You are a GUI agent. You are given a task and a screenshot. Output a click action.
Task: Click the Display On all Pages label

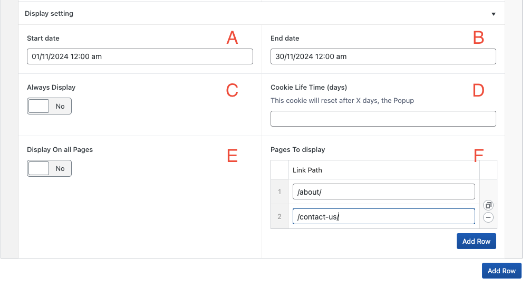point(60,149)
